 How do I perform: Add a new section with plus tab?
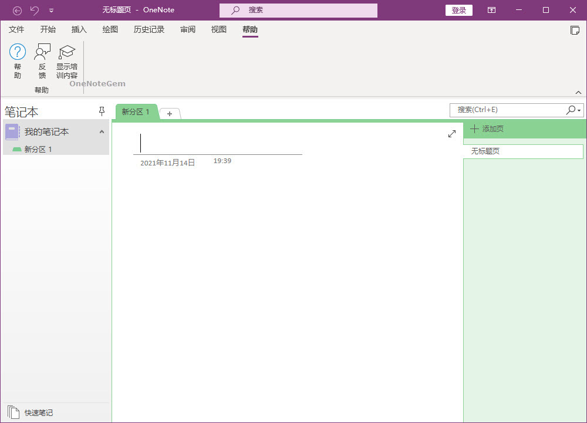pos(170,114)
